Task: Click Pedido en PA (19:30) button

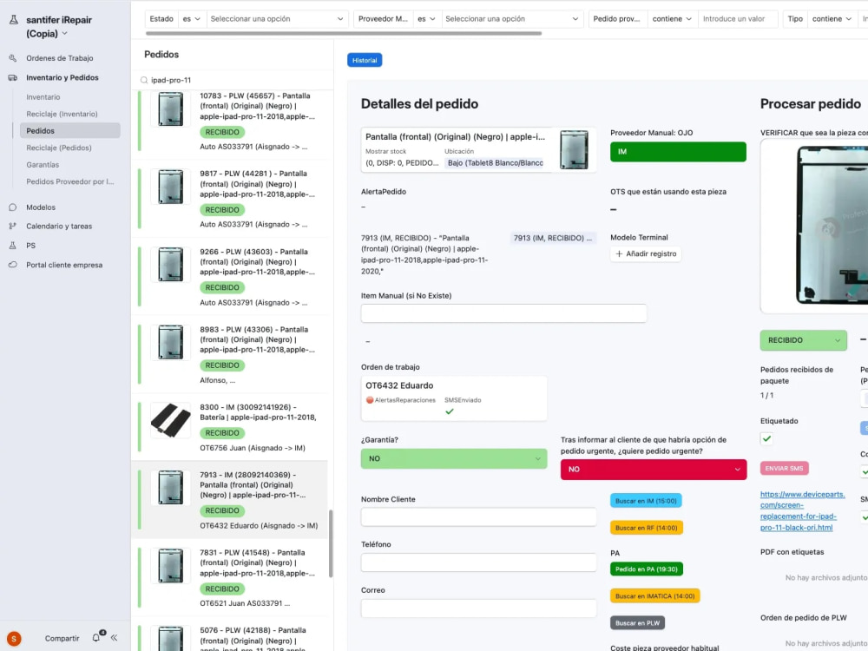Action: pyautogui.click(x=646, y=569)
